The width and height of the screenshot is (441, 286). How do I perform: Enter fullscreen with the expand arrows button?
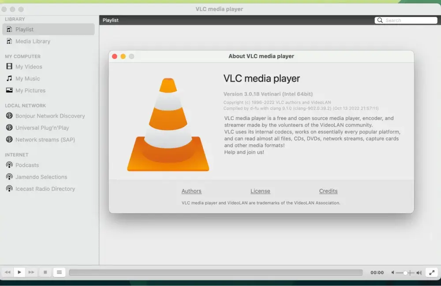point(432,272)
